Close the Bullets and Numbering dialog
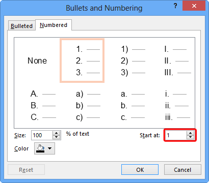The image size is (209, 183). 194,6
